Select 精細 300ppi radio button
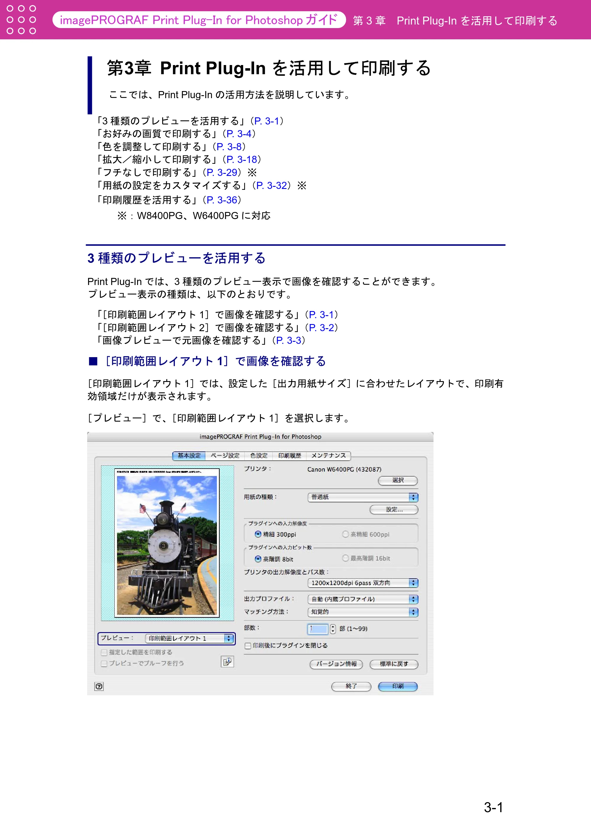The image size is (591, 837). tap(258, 534)
